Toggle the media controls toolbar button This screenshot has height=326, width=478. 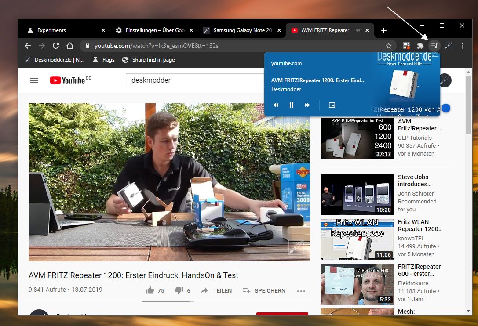[434, 46]
